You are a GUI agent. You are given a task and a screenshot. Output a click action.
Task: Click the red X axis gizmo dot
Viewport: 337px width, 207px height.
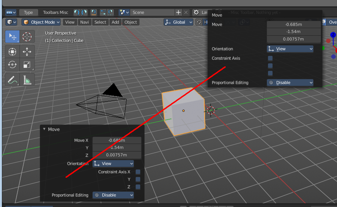328,41
